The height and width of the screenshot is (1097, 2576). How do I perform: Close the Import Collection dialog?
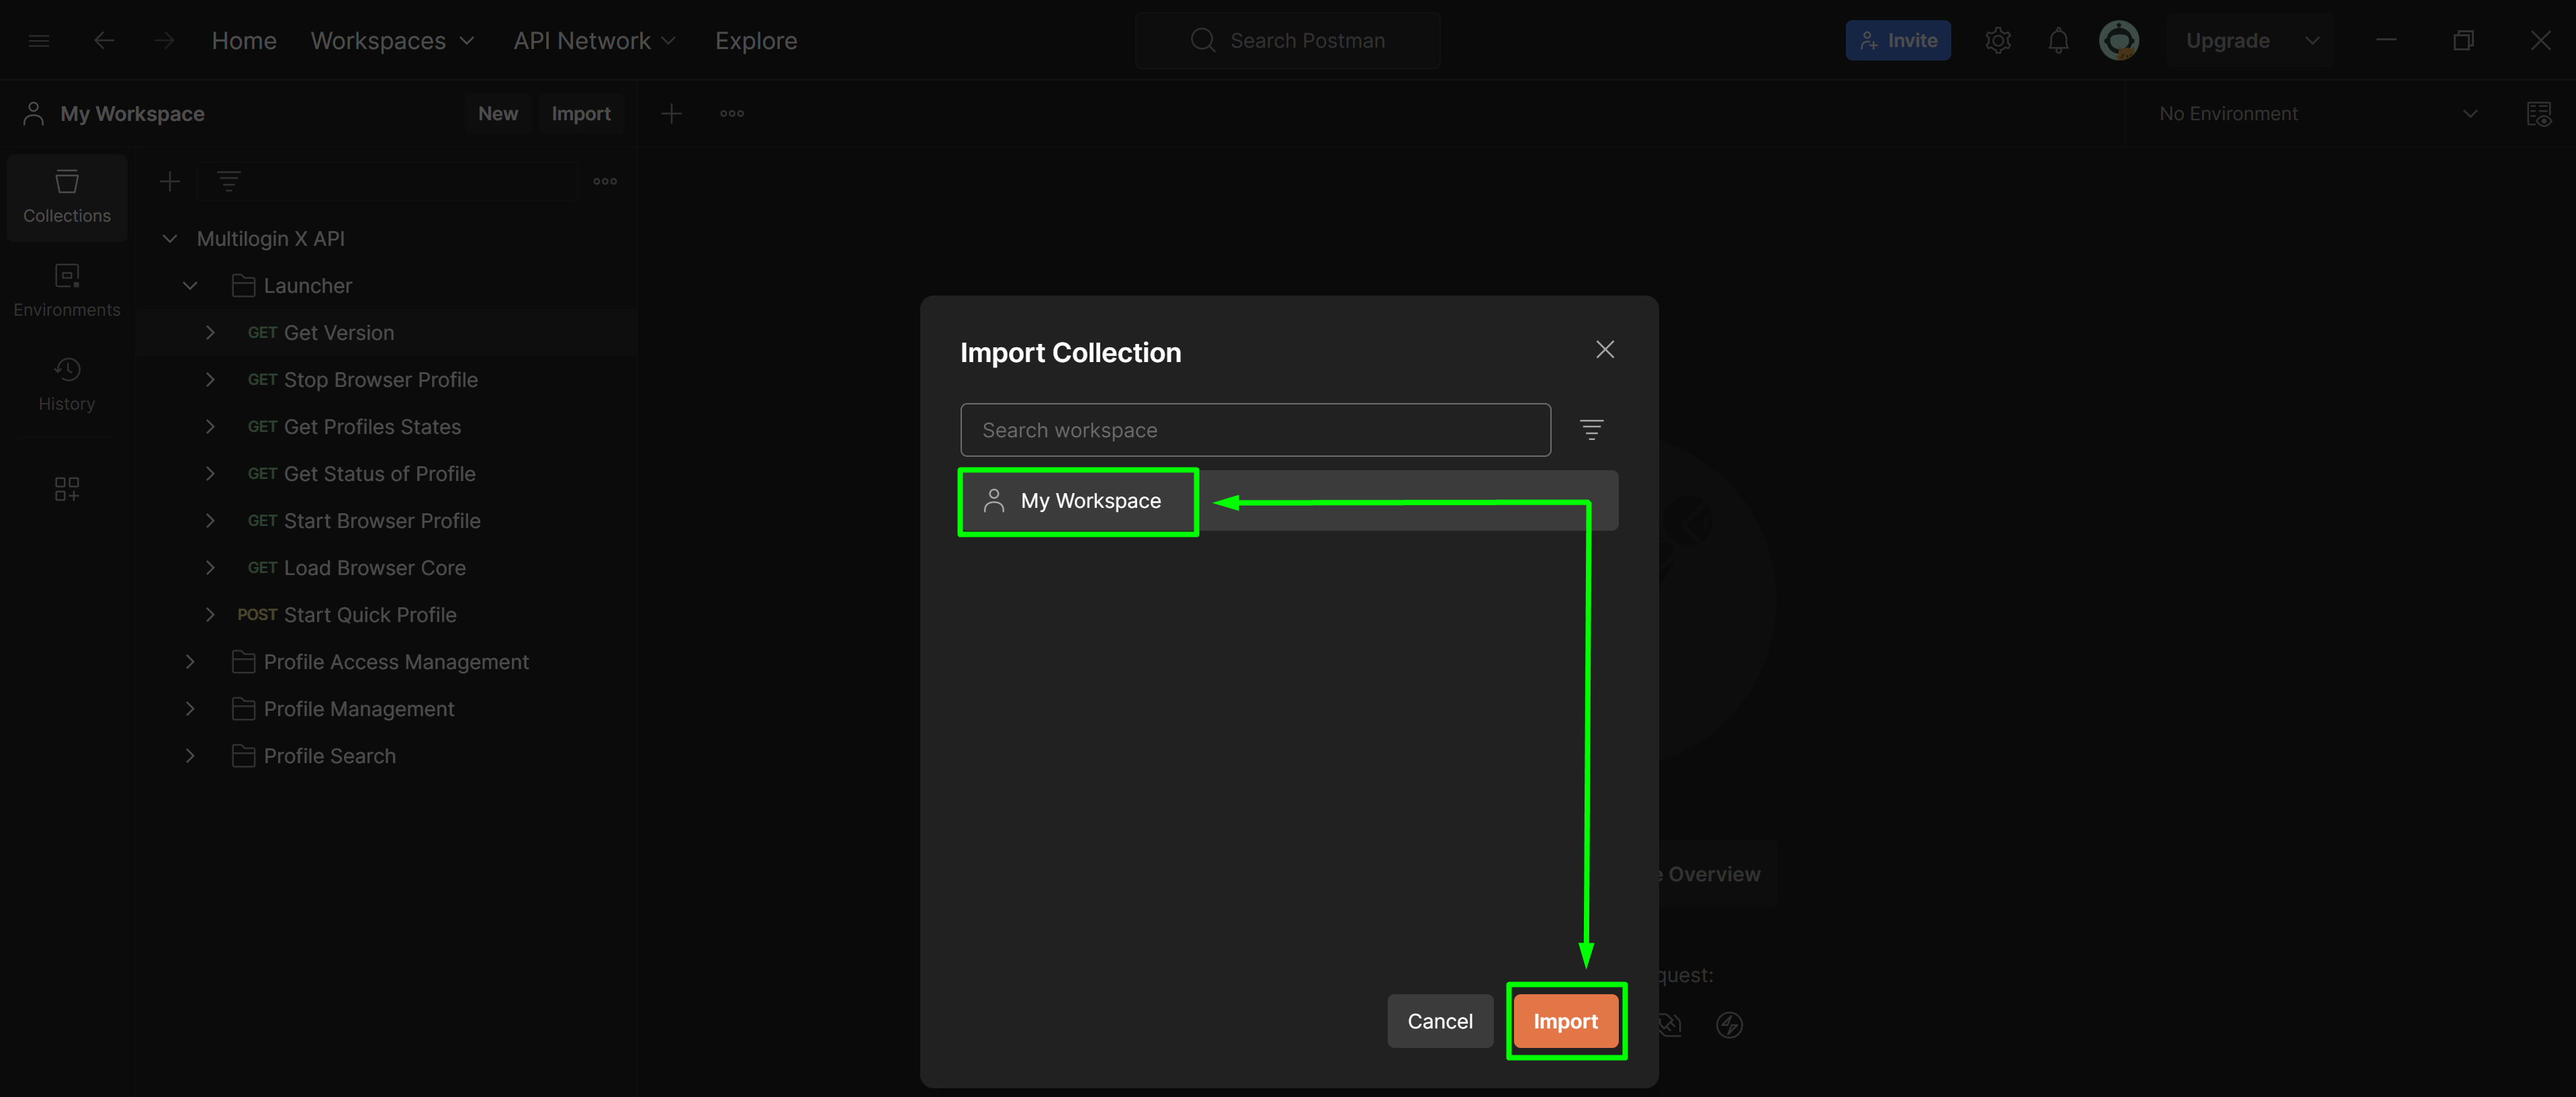tap(1604, 350)
